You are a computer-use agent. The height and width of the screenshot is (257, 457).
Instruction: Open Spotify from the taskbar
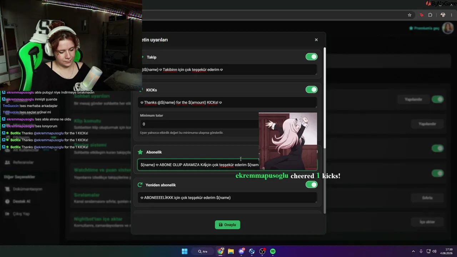tap(273, 251)
